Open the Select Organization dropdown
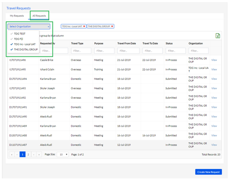Screen dimensions: 232x181 click(29, 27)
